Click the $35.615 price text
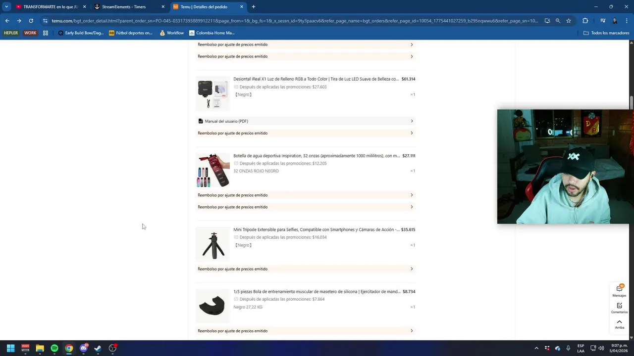Screen dimensions: 634x356 [408, 230]
